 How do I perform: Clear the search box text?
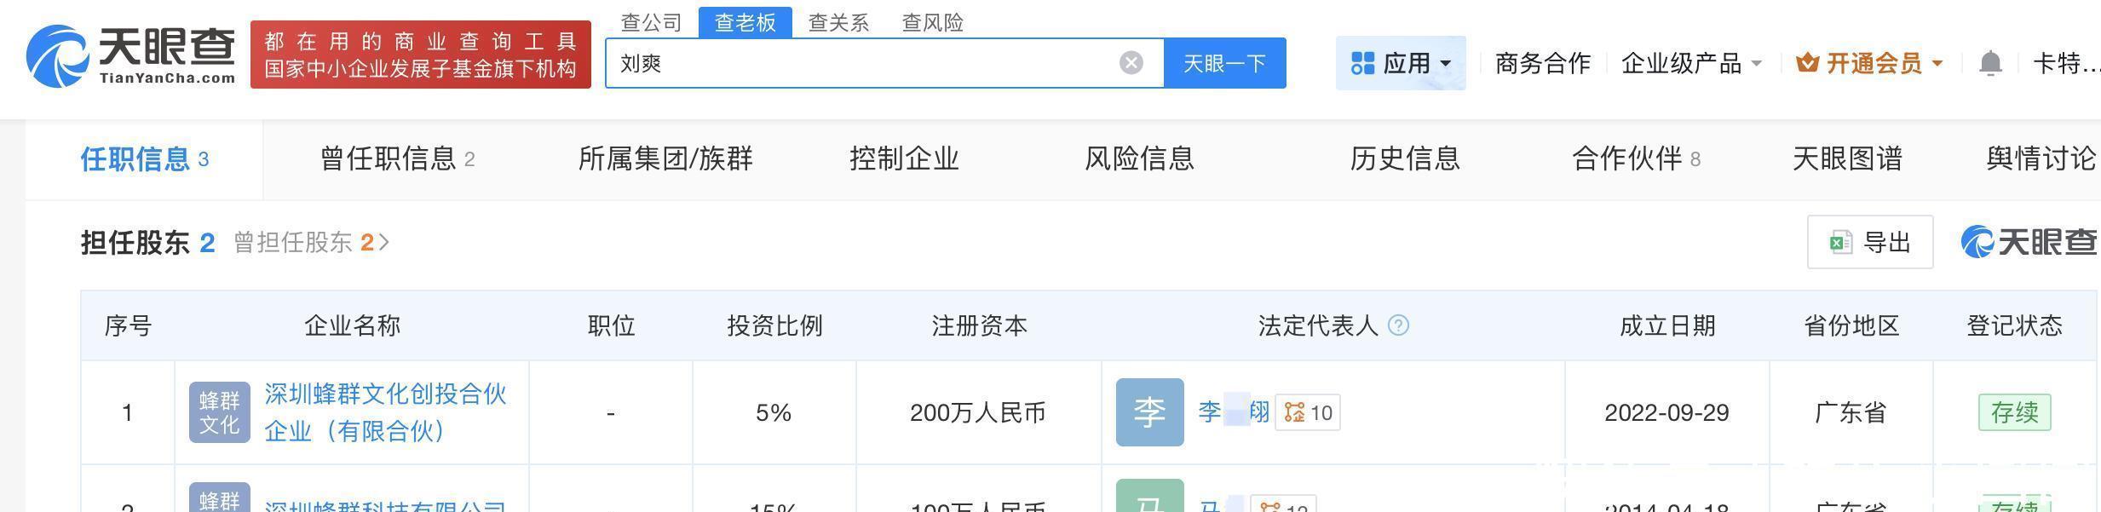tap(1131, 63)
